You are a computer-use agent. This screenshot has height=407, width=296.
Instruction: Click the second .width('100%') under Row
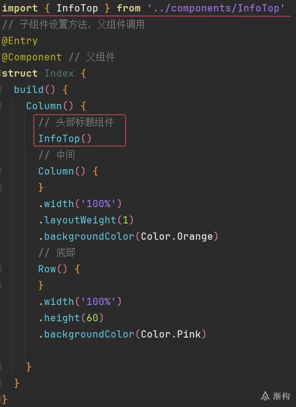pyautogui.click(x=80, y=301)
